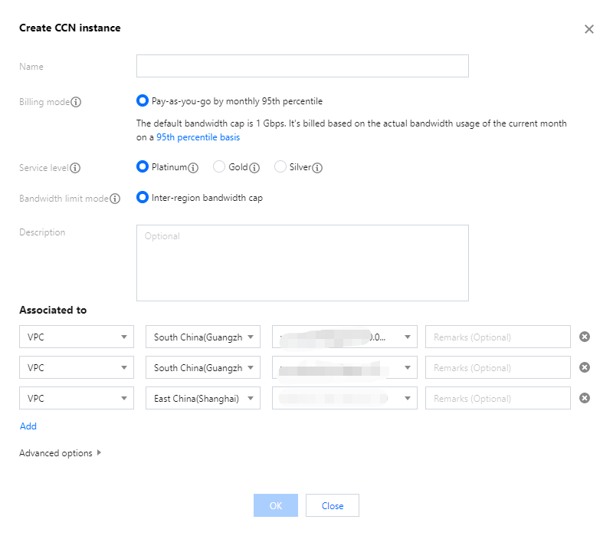Click the info icon next to Silver

click(317, 168)
